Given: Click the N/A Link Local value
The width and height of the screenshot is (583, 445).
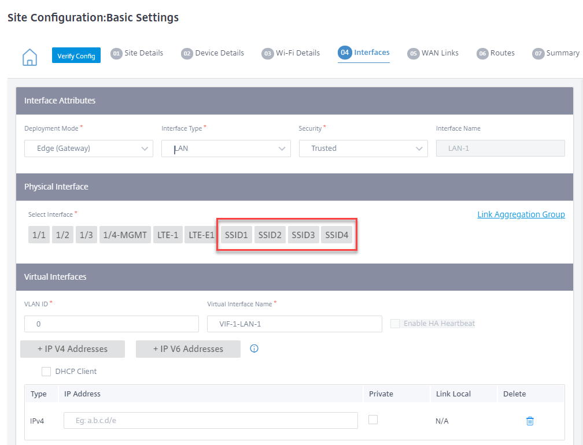Looking at the screenshot, I should click(x=442, y=421).
